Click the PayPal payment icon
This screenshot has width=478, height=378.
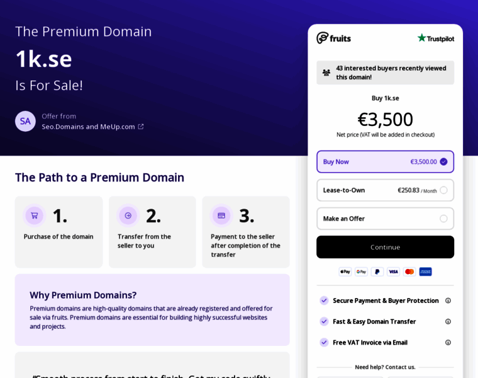377,272
